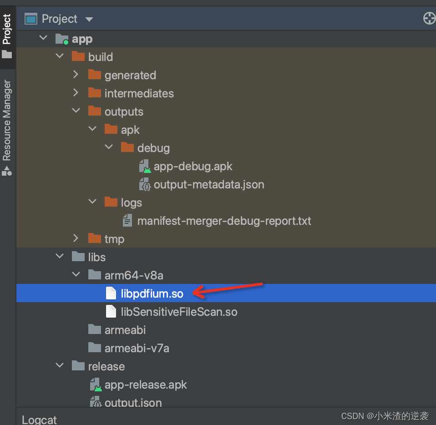Click the Build Variants icon in left sidebar
This screenshot has width=436, height=425.
click(x=7, y=172)
